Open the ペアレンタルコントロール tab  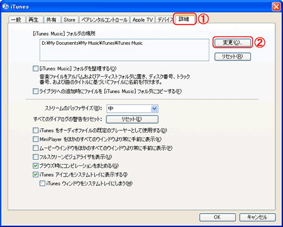click(x=104, y=19)
